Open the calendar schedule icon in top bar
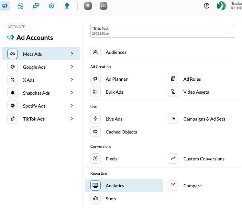 (20, 6)
